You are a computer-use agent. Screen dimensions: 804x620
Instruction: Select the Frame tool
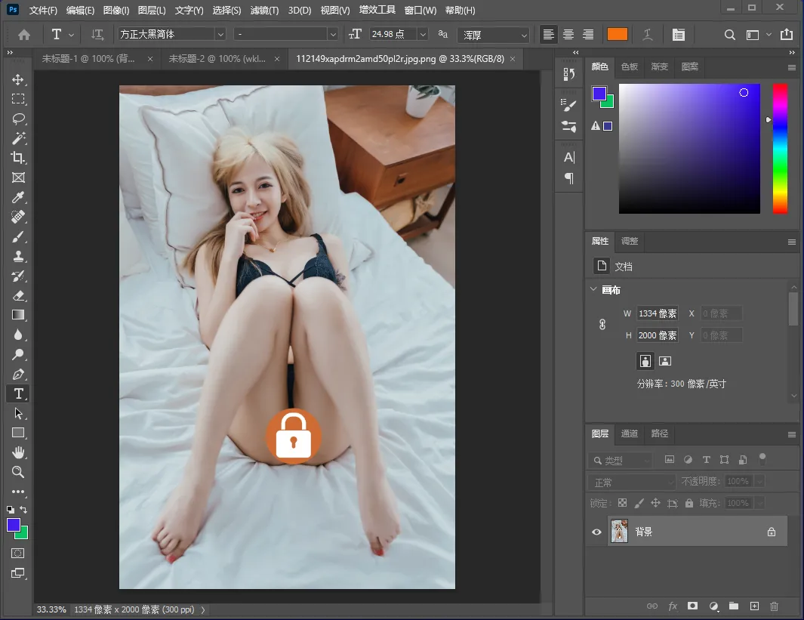pos(18,177)
